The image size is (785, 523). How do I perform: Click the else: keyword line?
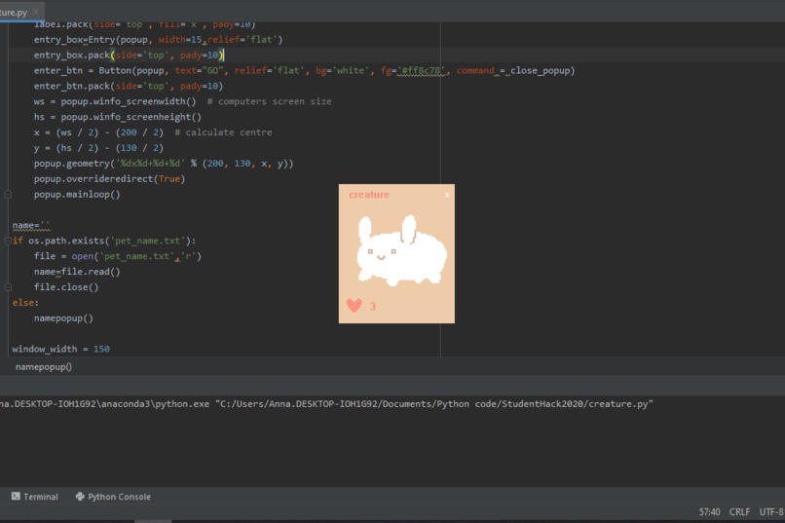click(25, 303)
